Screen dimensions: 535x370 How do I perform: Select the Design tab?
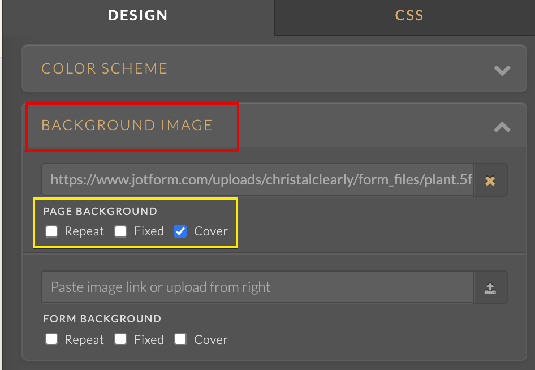[138, 16]
